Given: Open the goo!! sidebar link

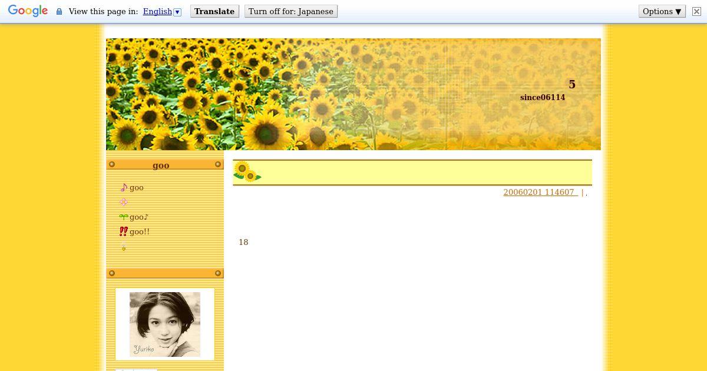Looking at the screenshot, I should pos(140,231).
